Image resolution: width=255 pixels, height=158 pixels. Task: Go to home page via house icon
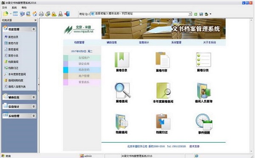point(35,14)
